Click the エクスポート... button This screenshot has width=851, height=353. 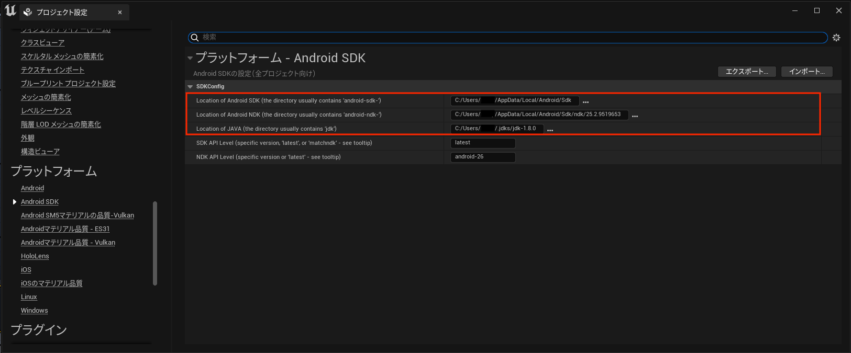coord(747,72)
